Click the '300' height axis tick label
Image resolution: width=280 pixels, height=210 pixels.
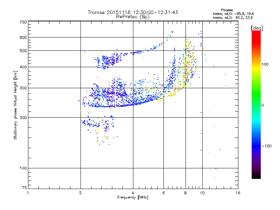23,88
